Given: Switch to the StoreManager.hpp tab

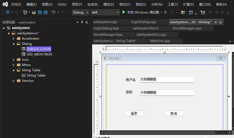Looking at the screenshot, I should (114, 35).
